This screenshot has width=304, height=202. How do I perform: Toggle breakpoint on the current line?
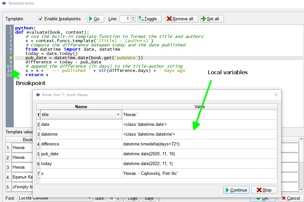pyautogui.click(x=149, y=19)
